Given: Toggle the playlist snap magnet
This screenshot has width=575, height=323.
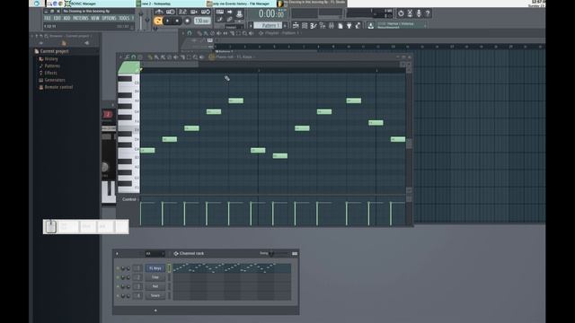Looking at the screenshot, I should (190, 33).
